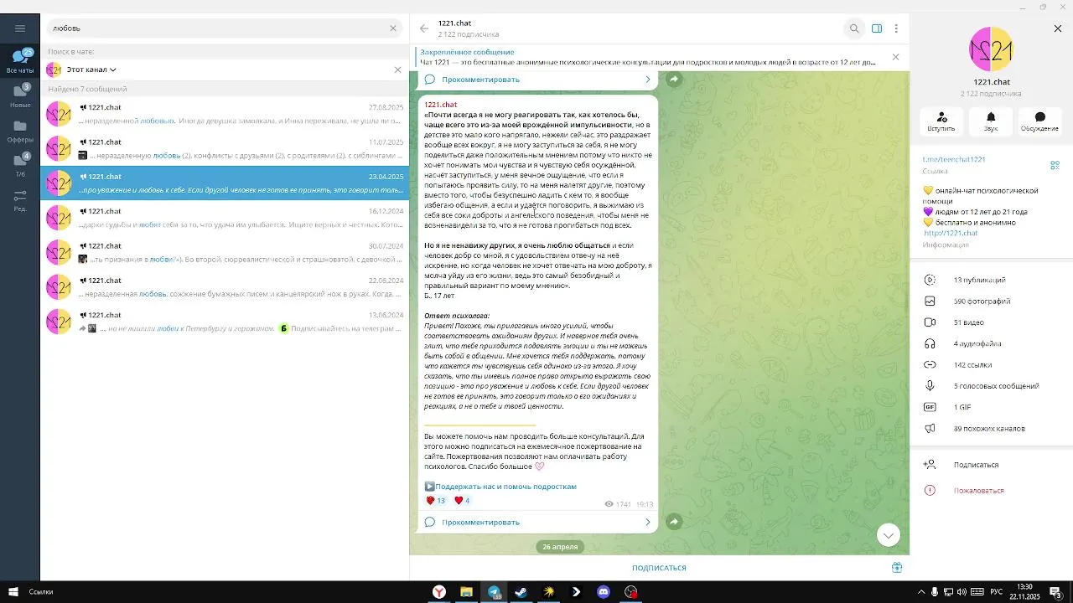Viewport: 1073px width, 603px height.
Task: Copy the t.me/teenchat1221 channel link
Action: point(954,159)
